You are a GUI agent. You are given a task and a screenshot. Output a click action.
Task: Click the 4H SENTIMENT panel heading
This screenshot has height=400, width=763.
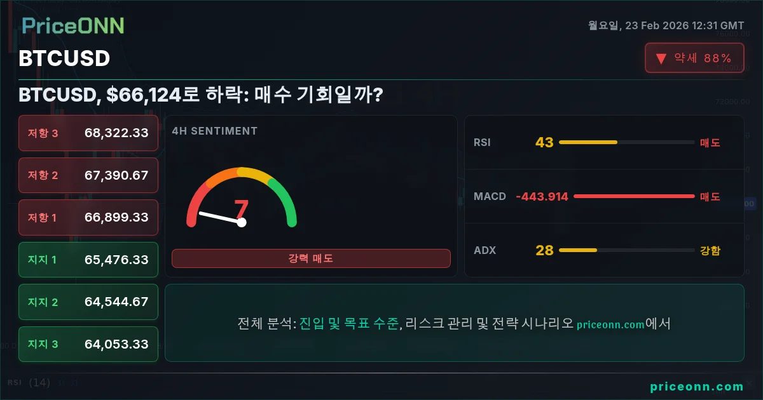pyautogui.click(x=215, y=131)
